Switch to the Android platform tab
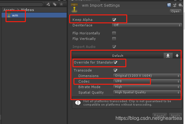Screen dimensions: 185x124 coord(177,56)
